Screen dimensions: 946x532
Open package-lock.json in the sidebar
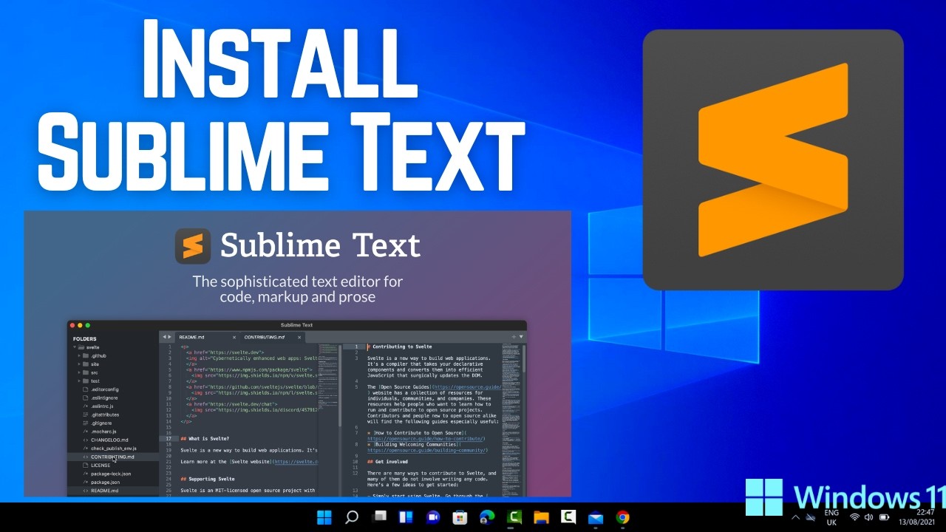click(x=111, y=474)
